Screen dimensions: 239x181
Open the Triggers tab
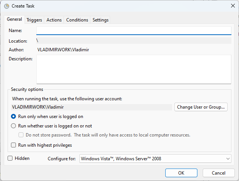pyautogui.click(x=34, y=20)
